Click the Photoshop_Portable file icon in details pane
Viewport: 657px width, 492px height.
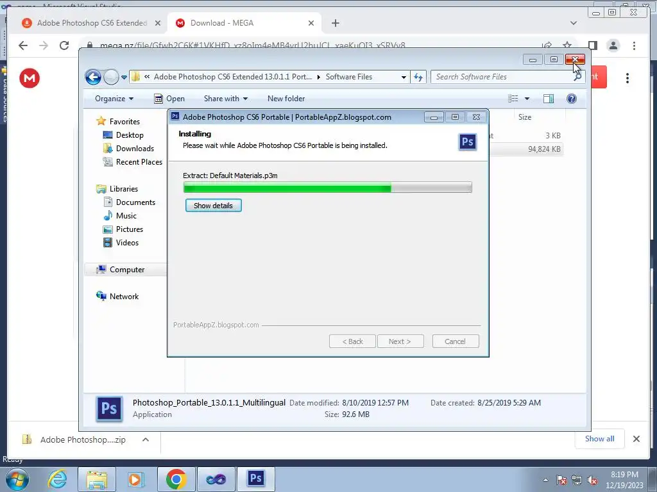tap(109, 409)
